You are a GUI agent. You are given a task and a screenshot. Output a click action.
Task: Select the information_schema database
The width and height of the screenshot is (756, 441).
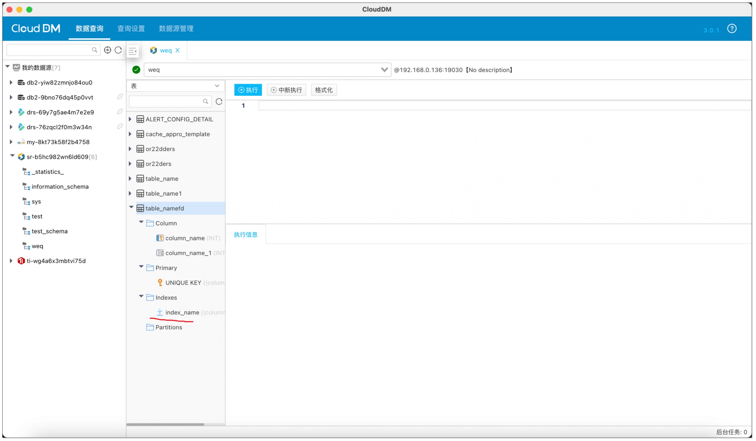coord(60,187)
